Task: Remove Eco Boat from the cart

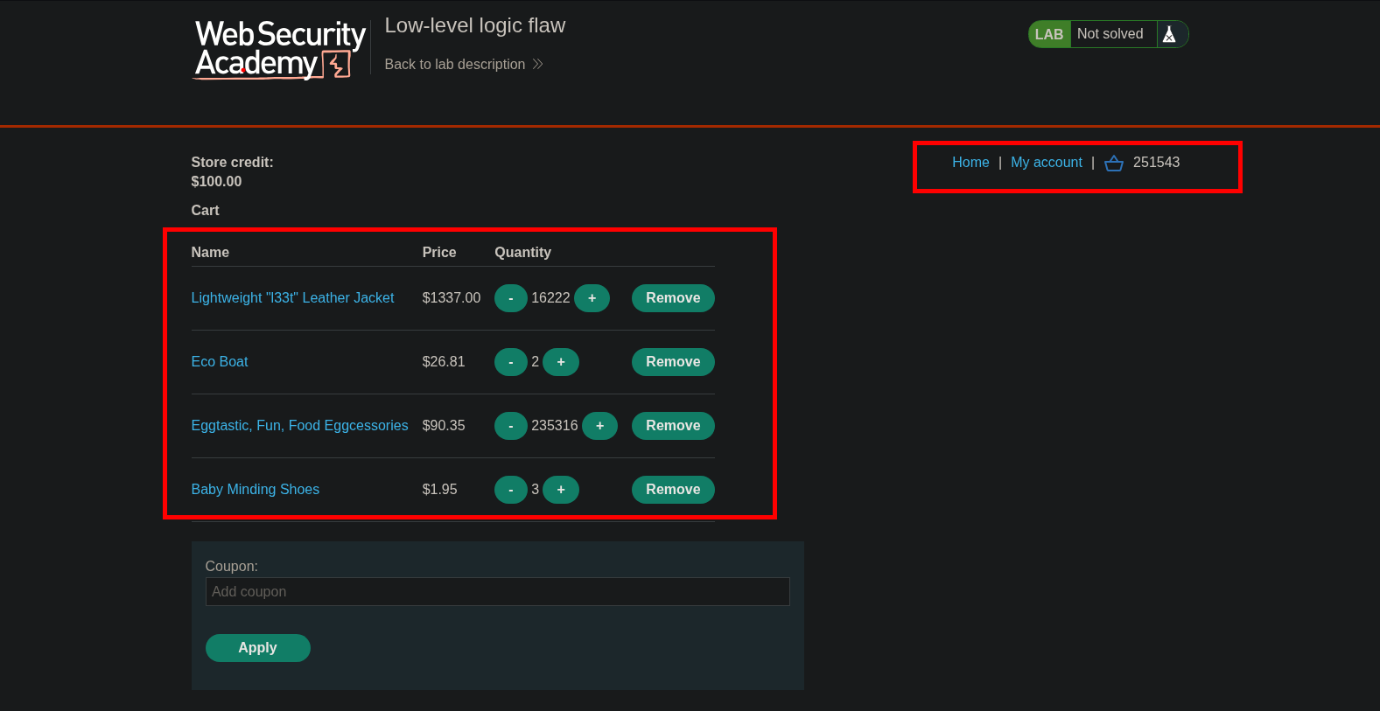Action: [672, 362]
